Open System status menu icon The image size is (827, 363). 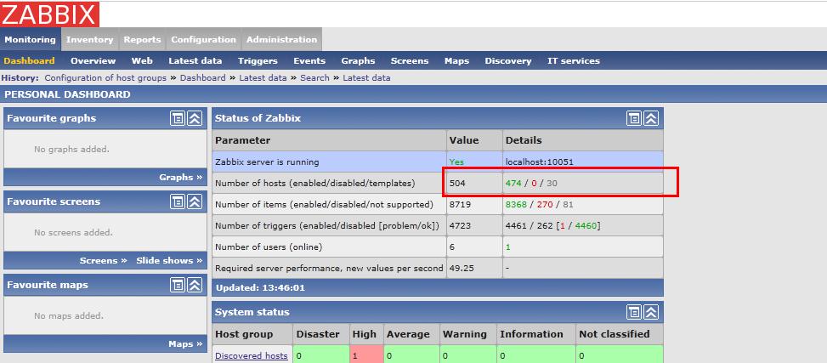pos(634,312)
